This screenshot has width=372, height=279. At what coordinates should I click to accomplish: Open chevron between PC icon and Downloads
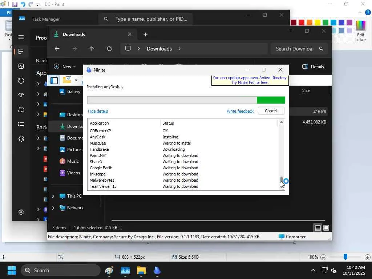coord(139,49)
